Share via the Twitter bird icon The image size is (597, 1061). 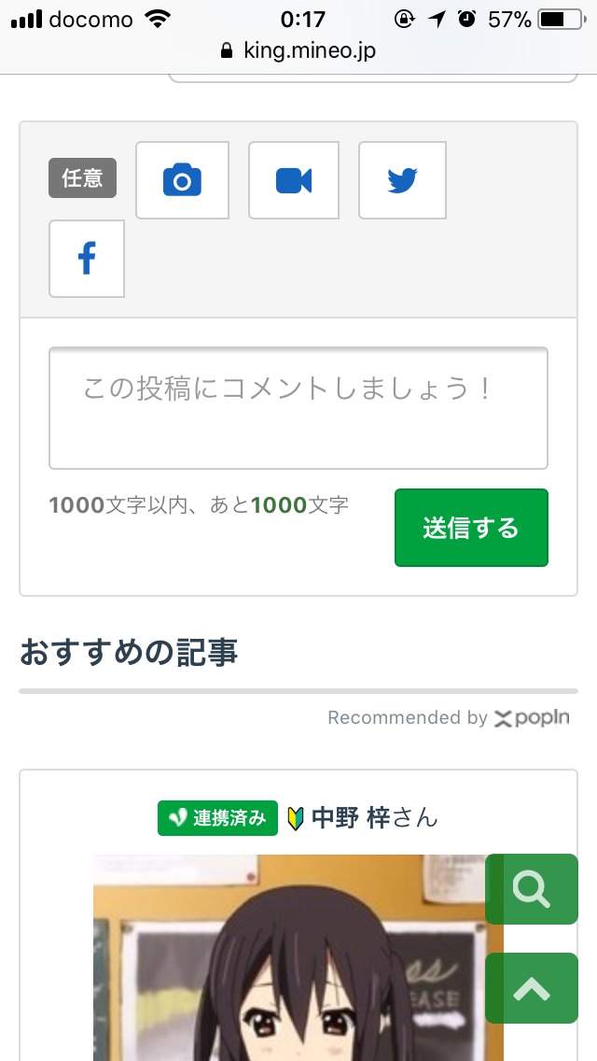click(x=402, y=180)
